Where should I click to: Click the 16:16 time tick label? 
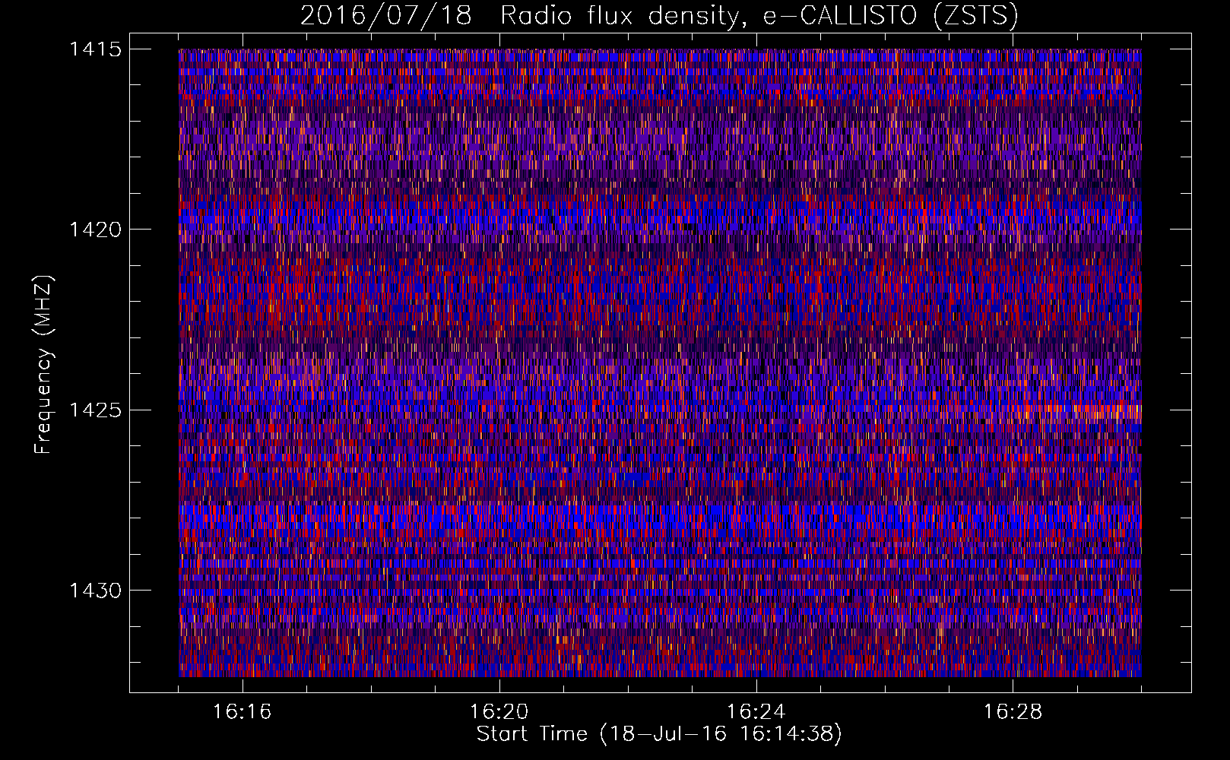click(x=243, y=712)
